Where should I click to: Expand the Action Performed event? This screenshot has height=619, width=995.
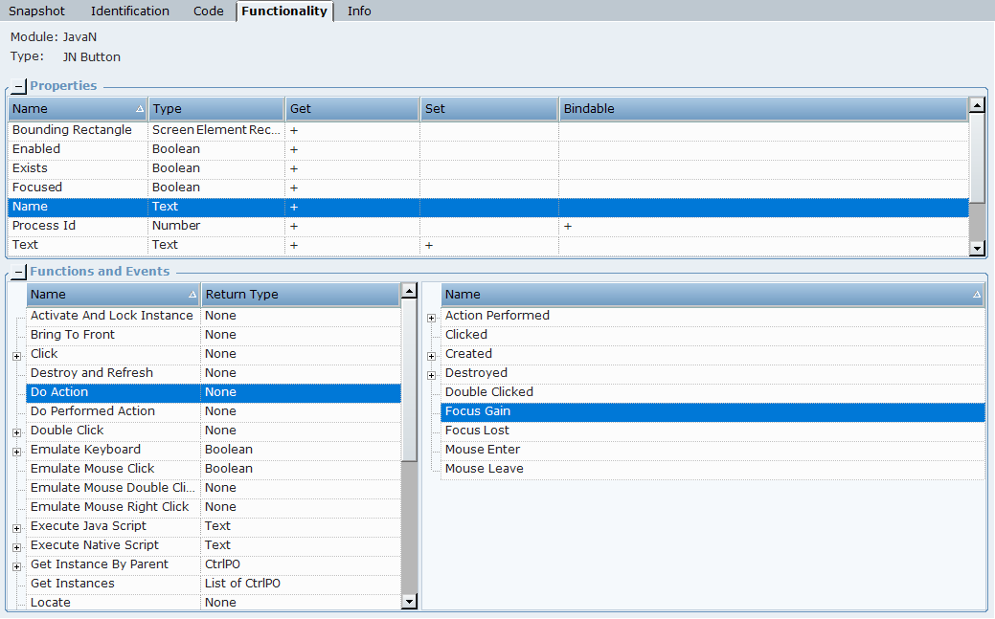click(x=432, y=318)
